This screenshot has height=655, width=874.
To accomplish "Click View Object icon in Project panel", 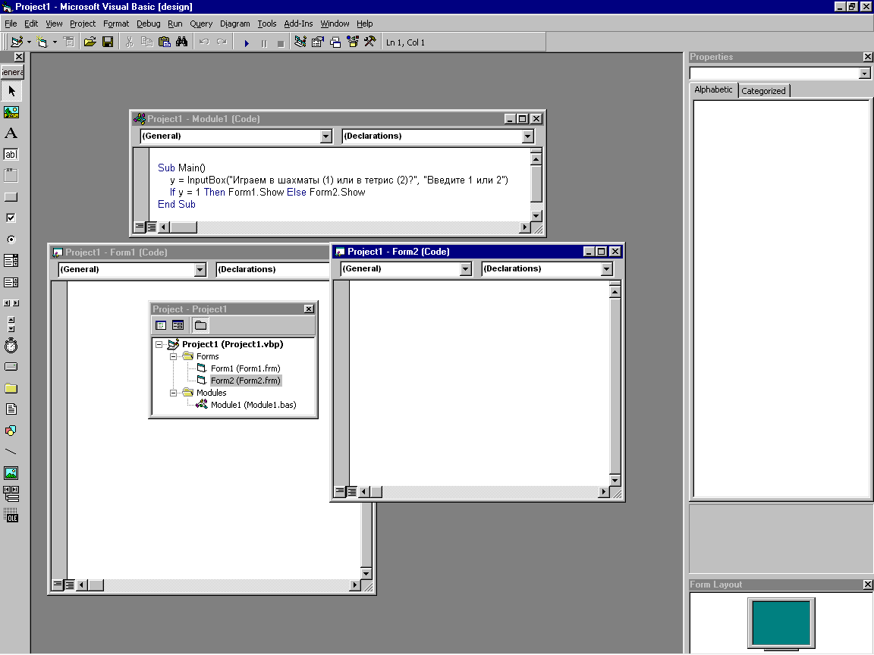I will pos(178,325).
